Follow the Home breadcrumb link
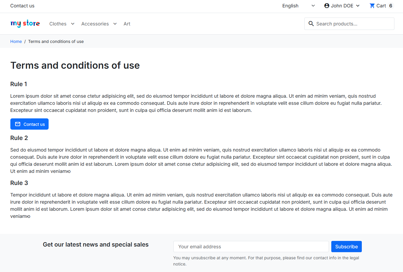The width and height of the screenshot is (403, 272). tap(16, 41)
